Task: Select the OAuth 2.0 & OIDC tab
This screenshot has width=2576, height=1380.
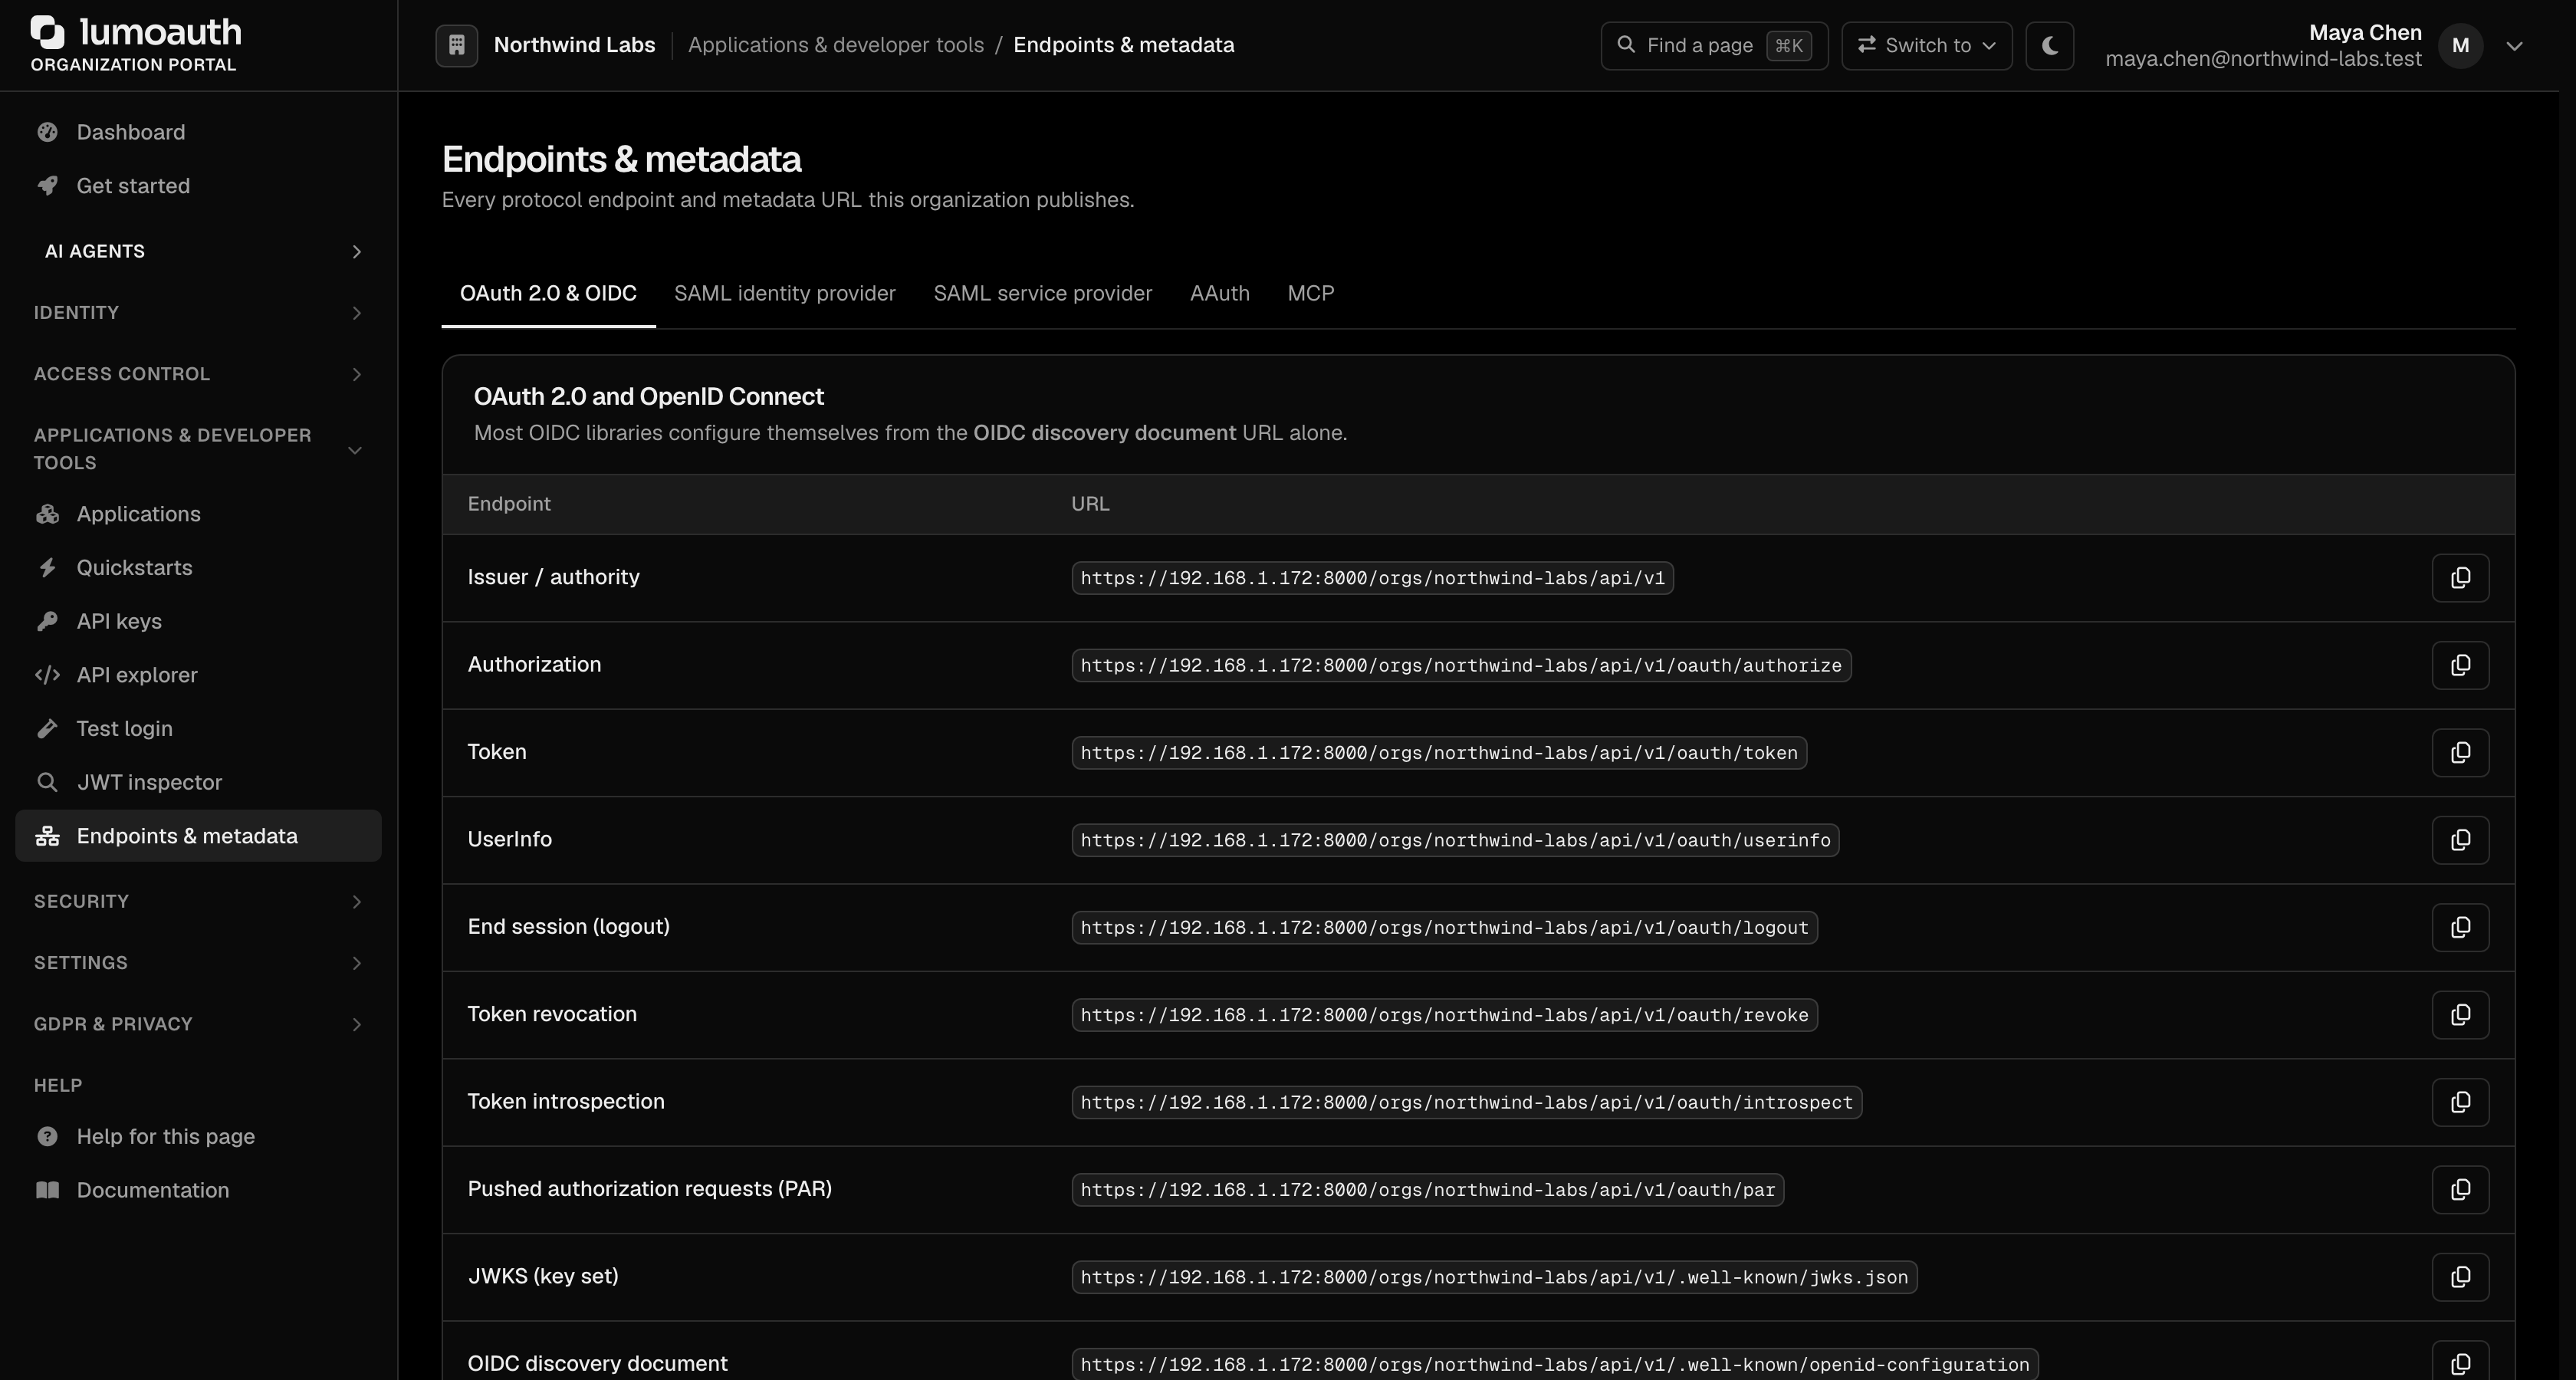Action: click(x=548, y=294)
